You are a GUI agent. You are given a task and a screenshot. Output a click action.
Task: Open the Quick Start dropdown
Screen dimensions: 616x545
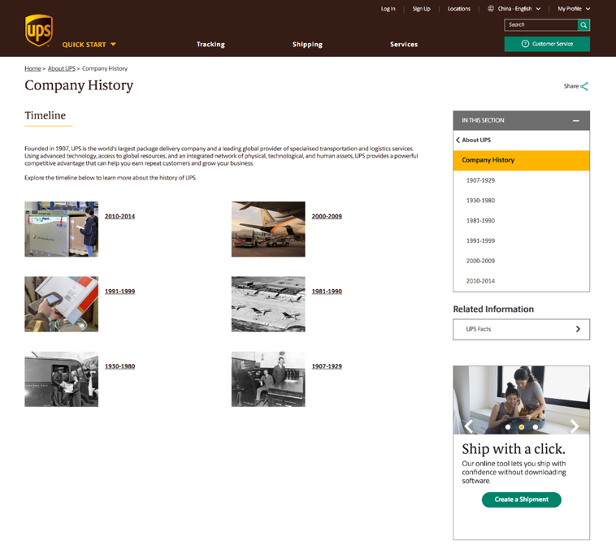coord(89,45)
